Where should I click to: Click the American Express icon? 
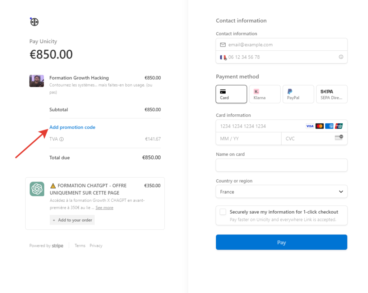(329, 126)
